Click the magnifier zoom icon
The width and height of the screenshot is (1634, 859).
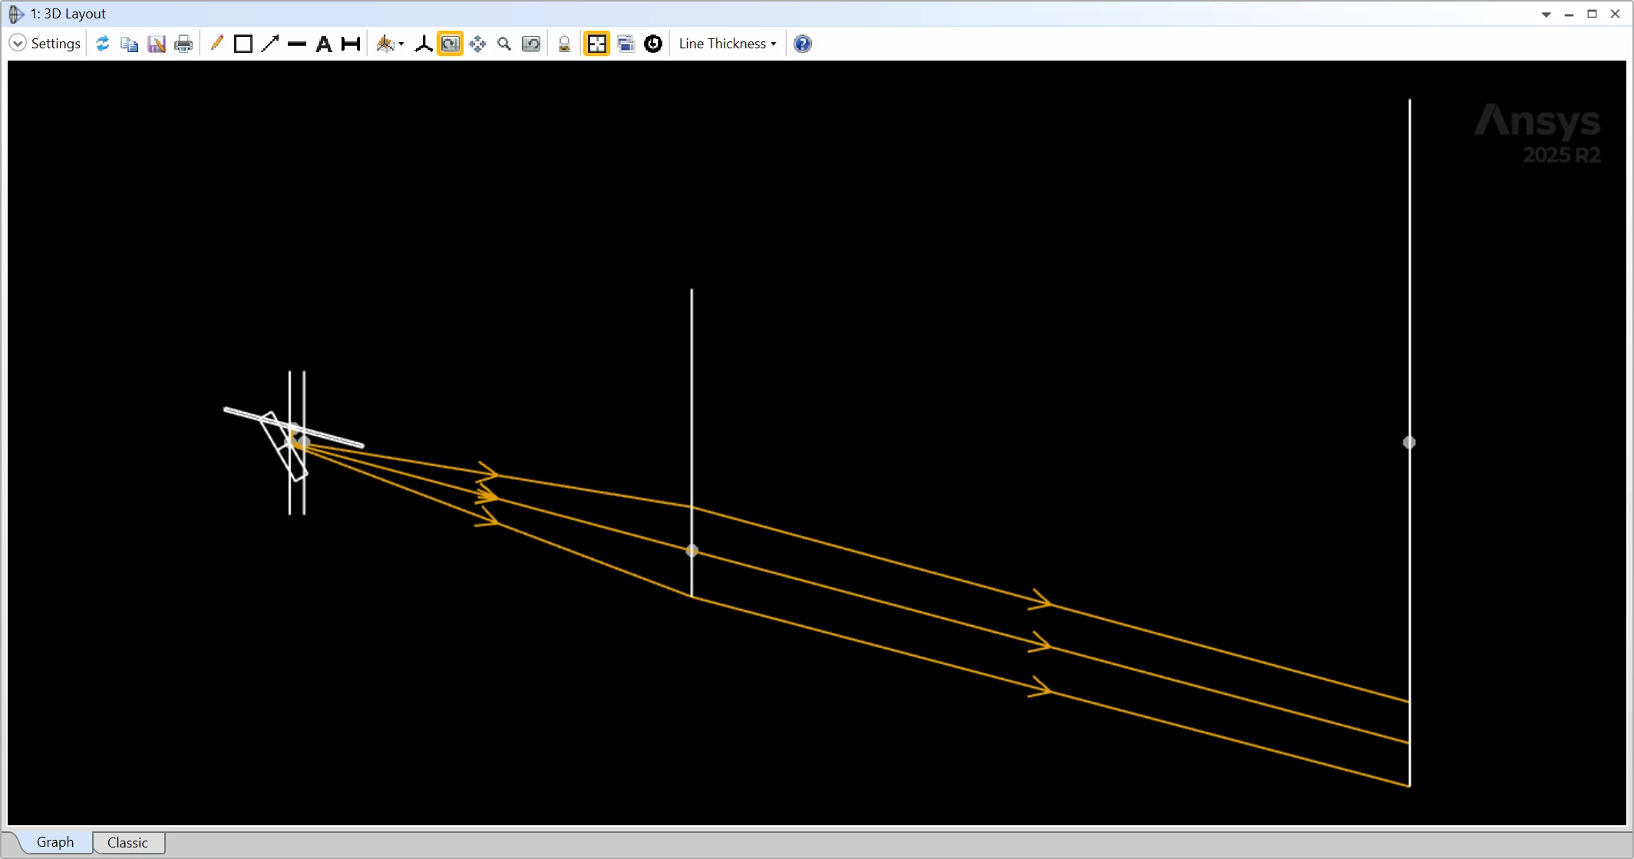pos(504,44)
